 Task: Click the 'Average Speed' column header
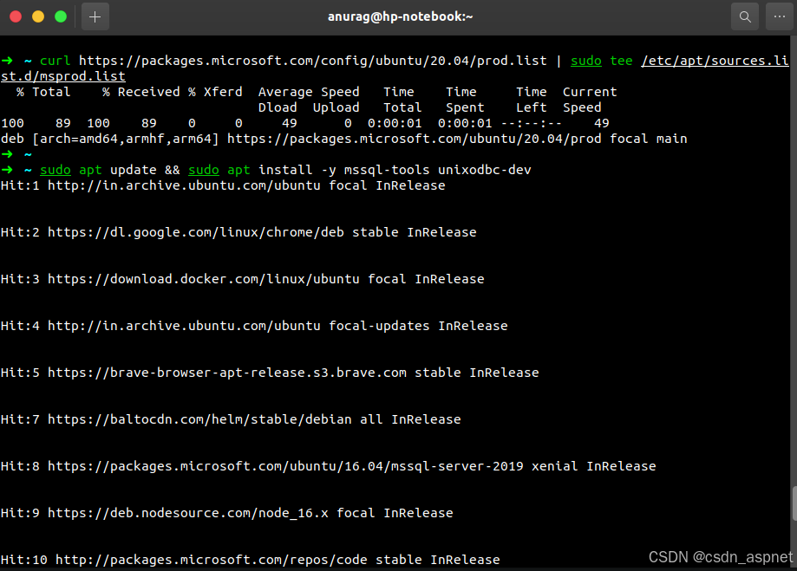pyautogui.click(x=309, y=92)
